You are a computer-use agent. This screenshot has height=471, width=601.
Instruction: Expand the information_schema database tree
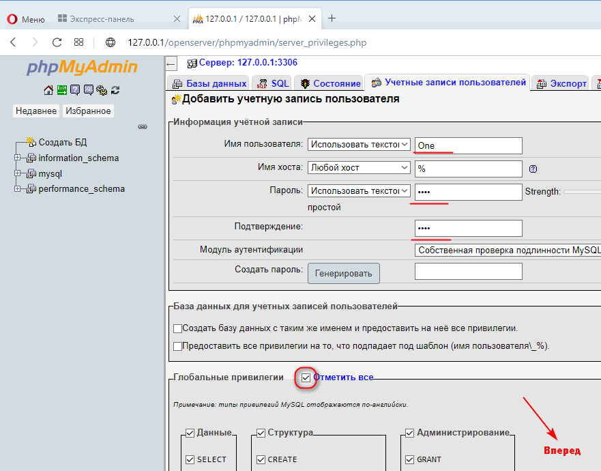17,157
